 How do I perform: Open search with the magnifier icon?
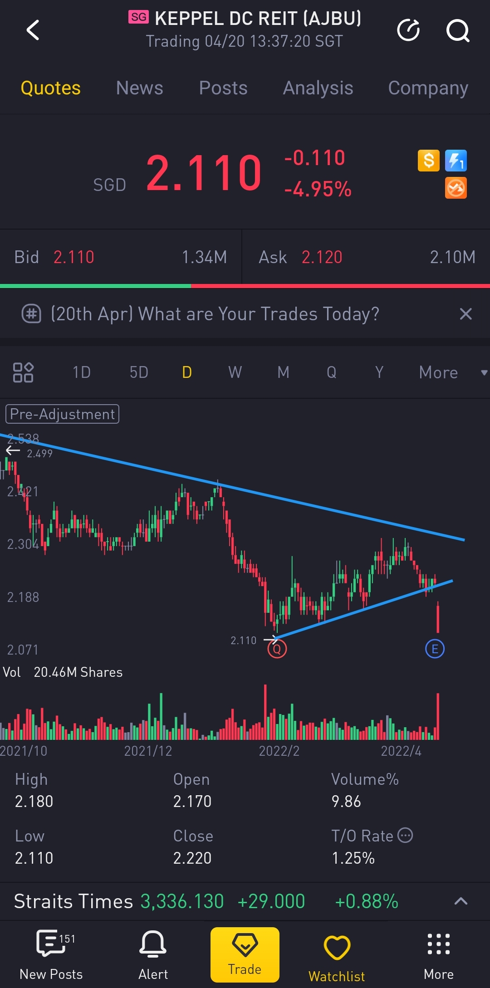[x=458, y=30]
